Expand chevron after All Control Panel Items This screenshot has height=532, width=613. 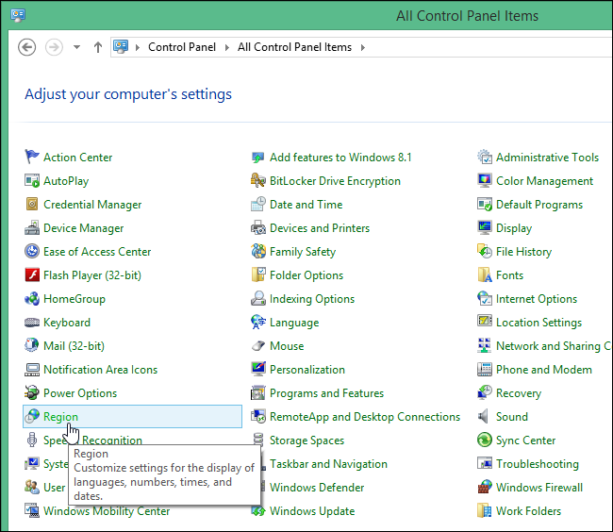(x=362, y=47)
